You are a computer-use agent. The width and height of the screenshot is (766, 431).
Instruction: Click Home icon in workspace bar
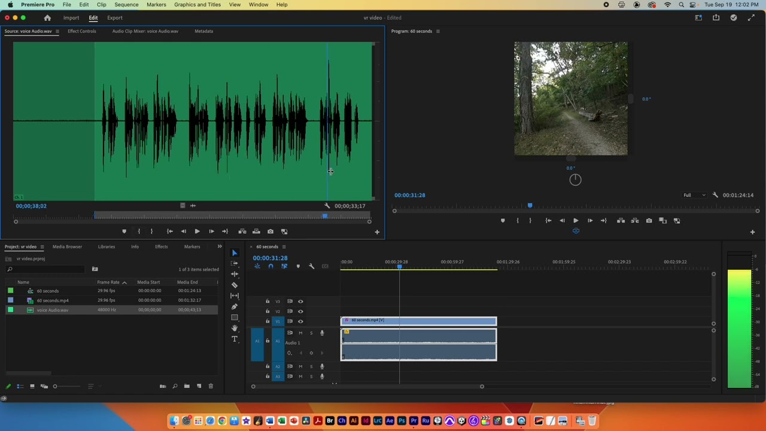(x=47, y=18)
